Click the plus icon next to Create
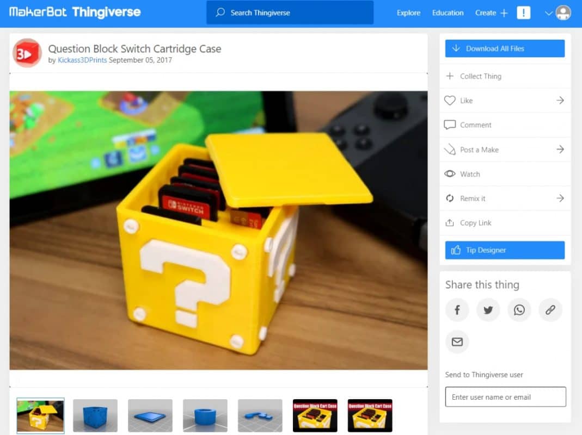The image size is (582, 435). coord(504,13)
